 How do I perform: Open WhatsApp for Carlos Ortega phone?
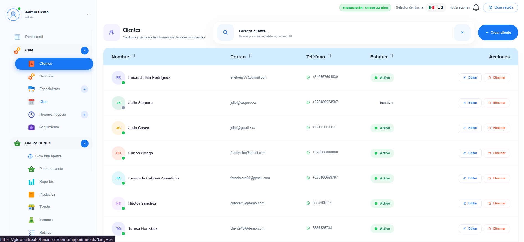point(308,153)
